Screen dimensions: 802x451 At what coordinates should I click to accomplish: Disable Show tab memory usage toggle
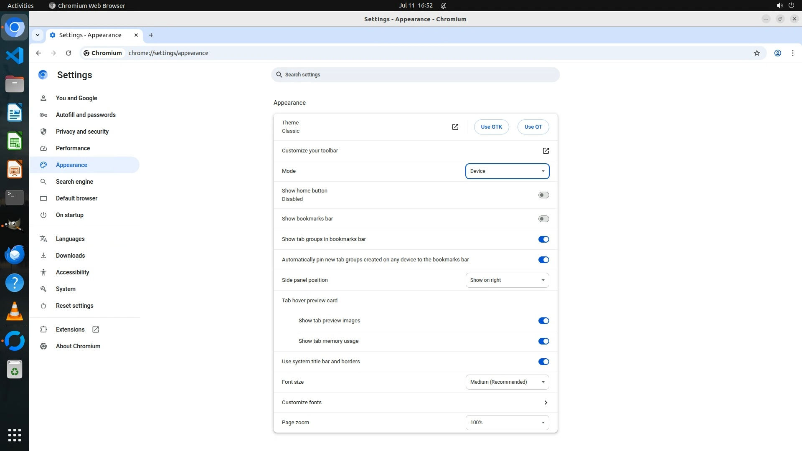543,341
